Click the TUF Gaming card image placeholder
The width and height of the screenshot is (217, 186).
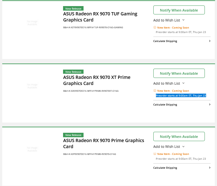32,23
